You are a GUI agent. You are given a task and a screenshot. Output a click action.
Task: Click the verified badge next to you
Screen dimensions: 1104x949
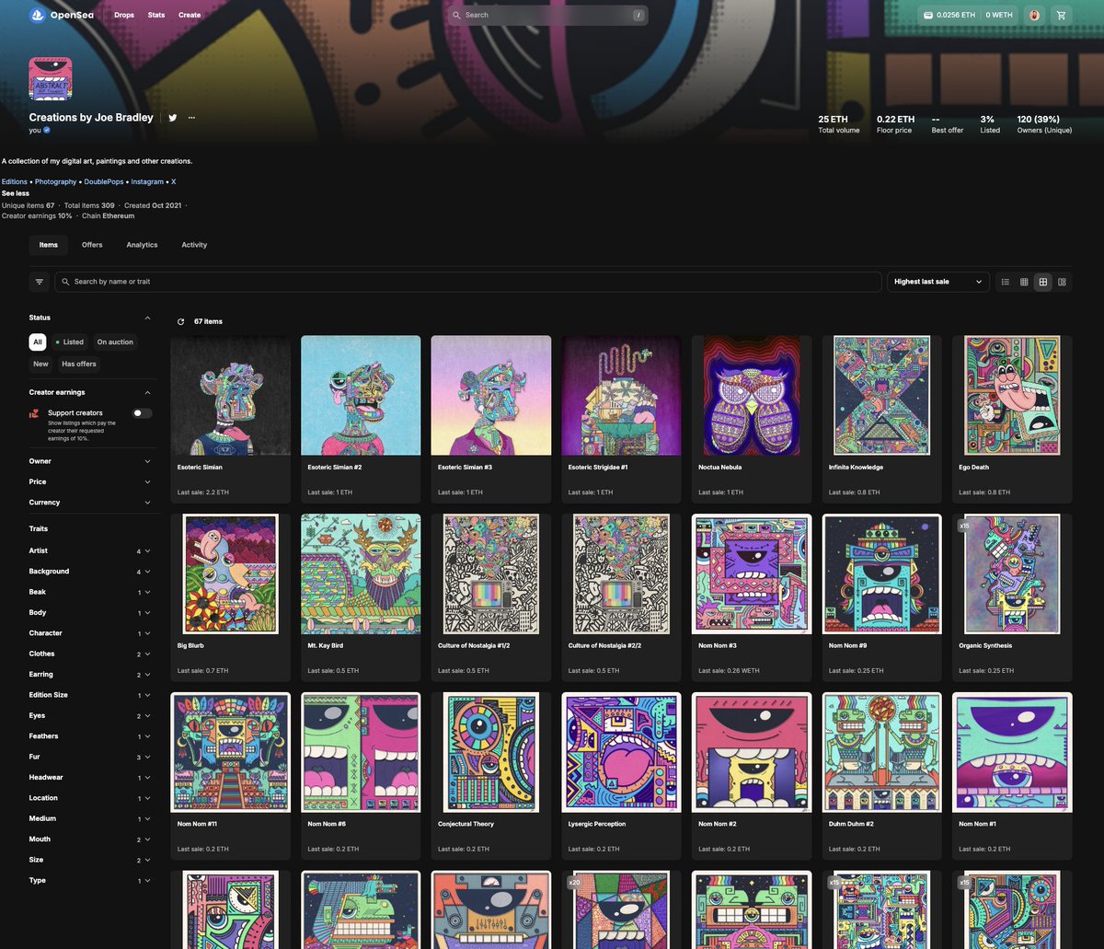click(x=47, y=131)
